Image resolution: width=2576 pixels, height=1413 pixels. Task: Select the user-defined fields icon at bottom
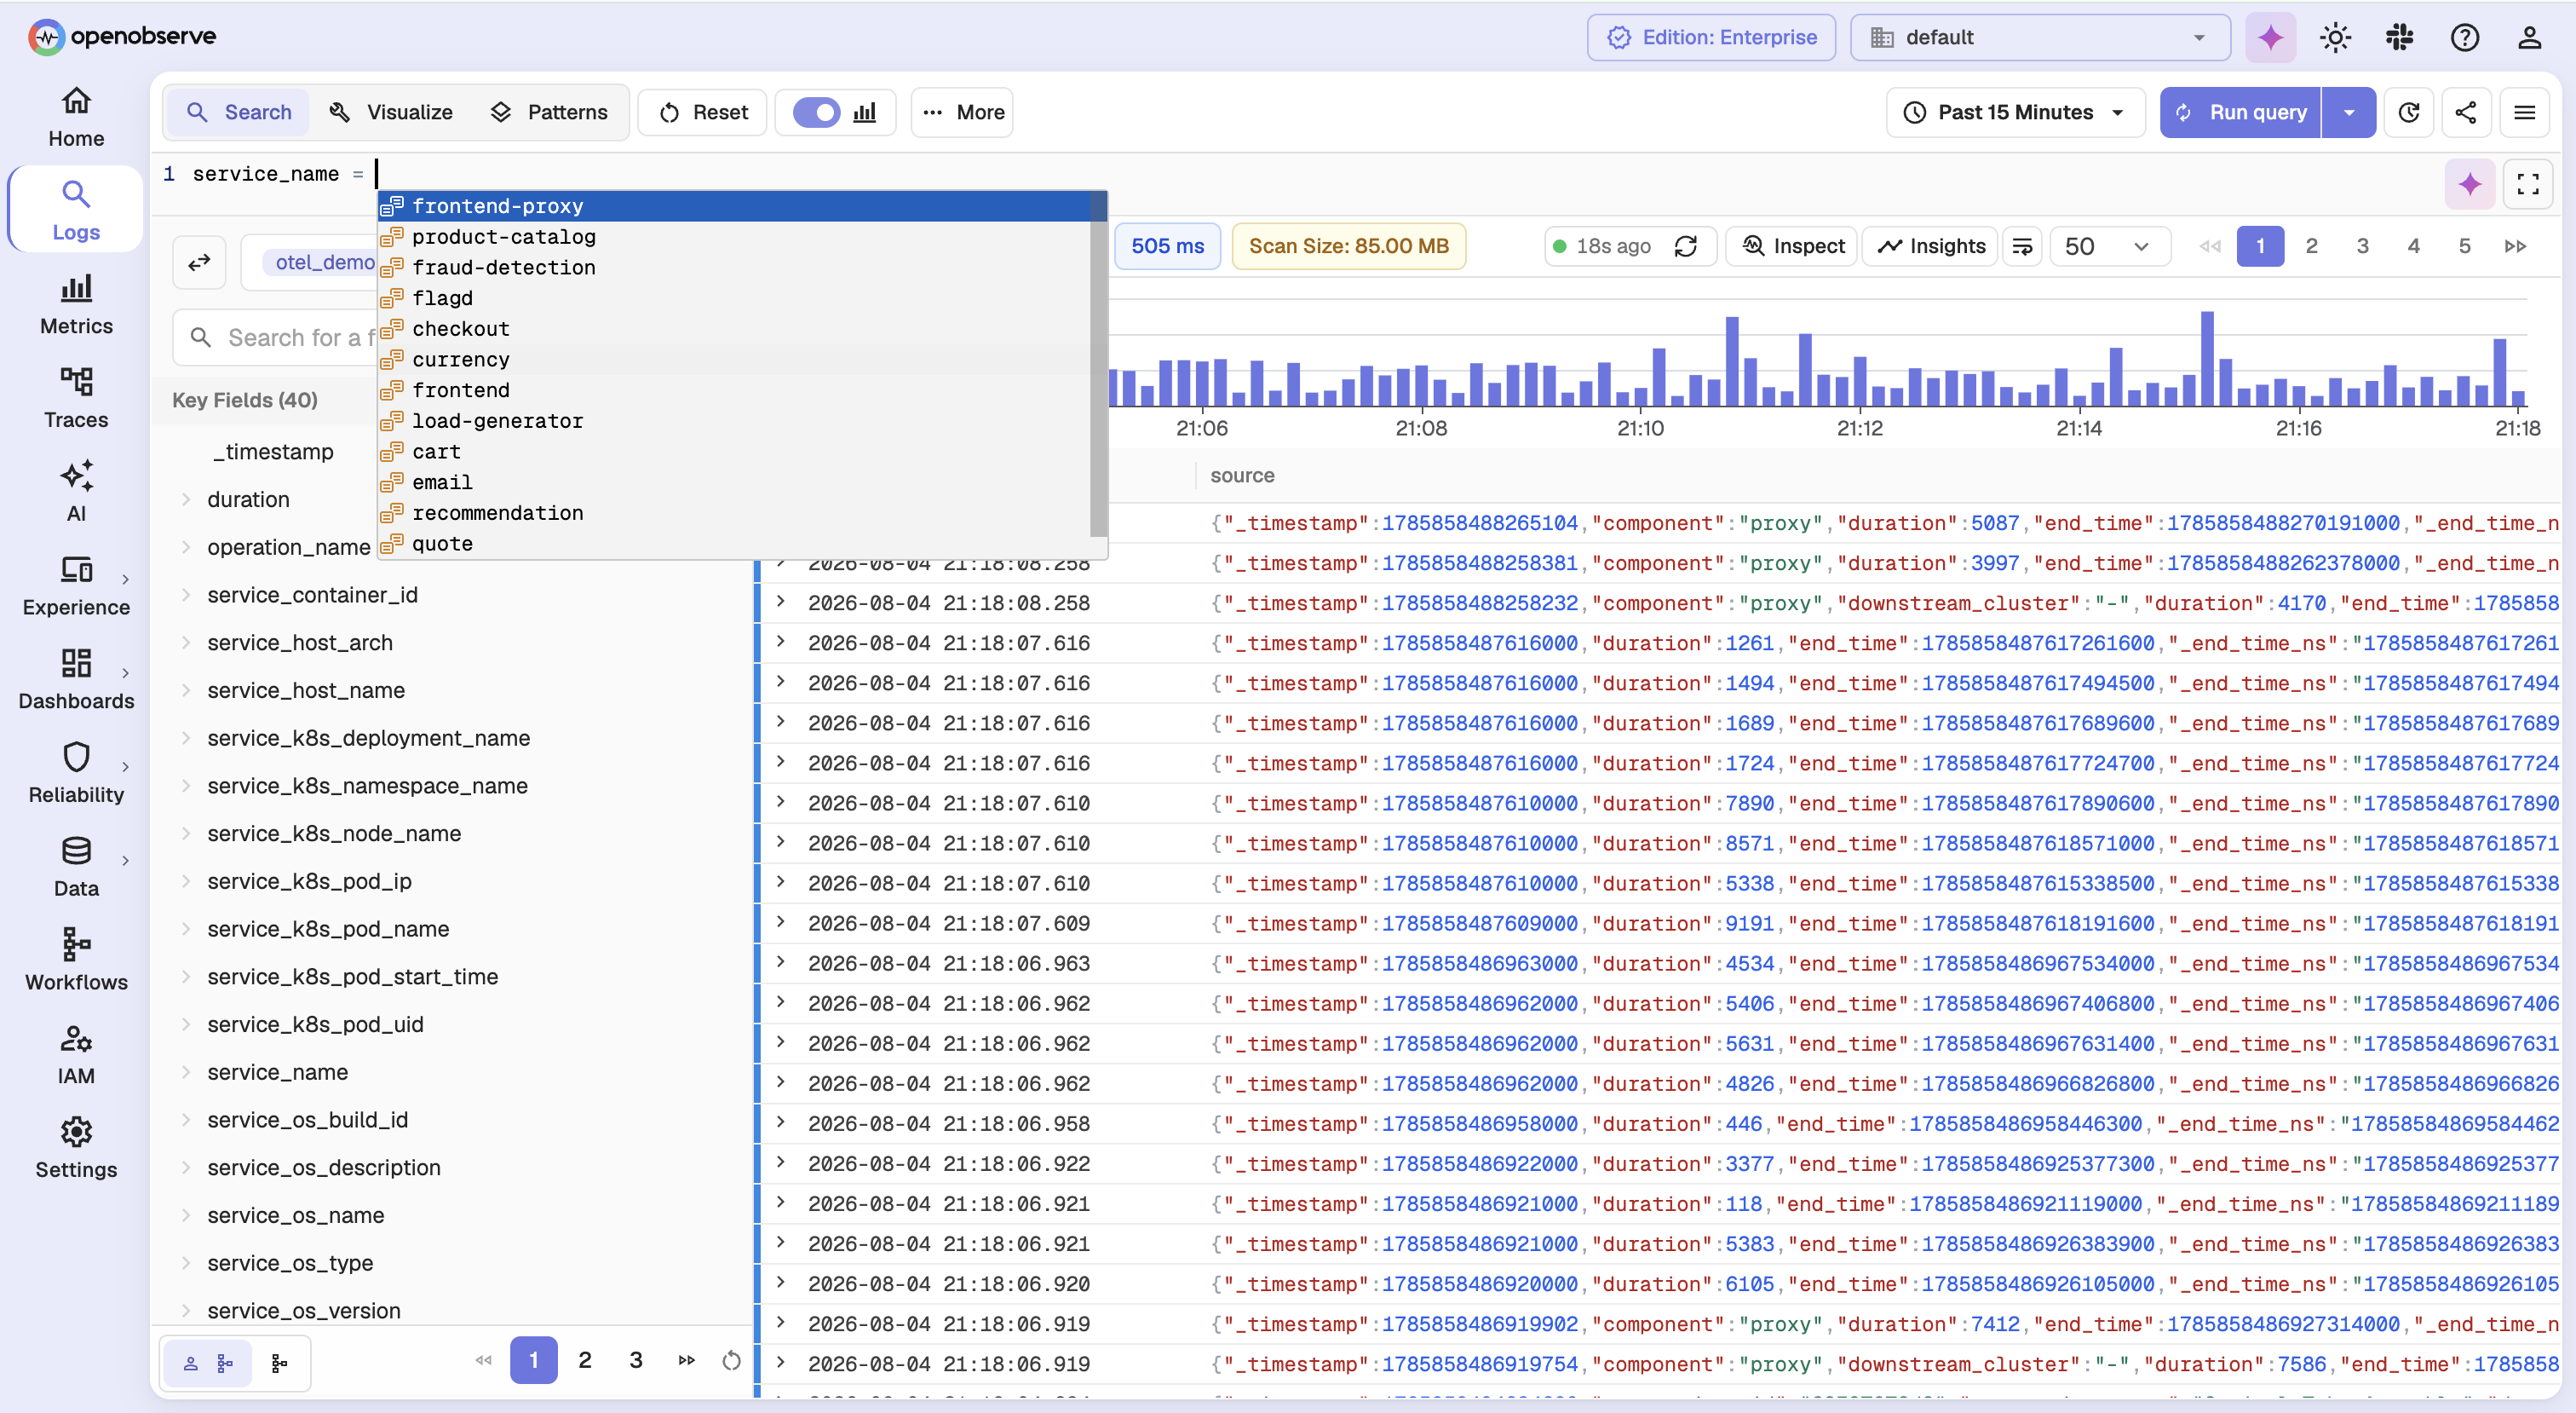208,1363
